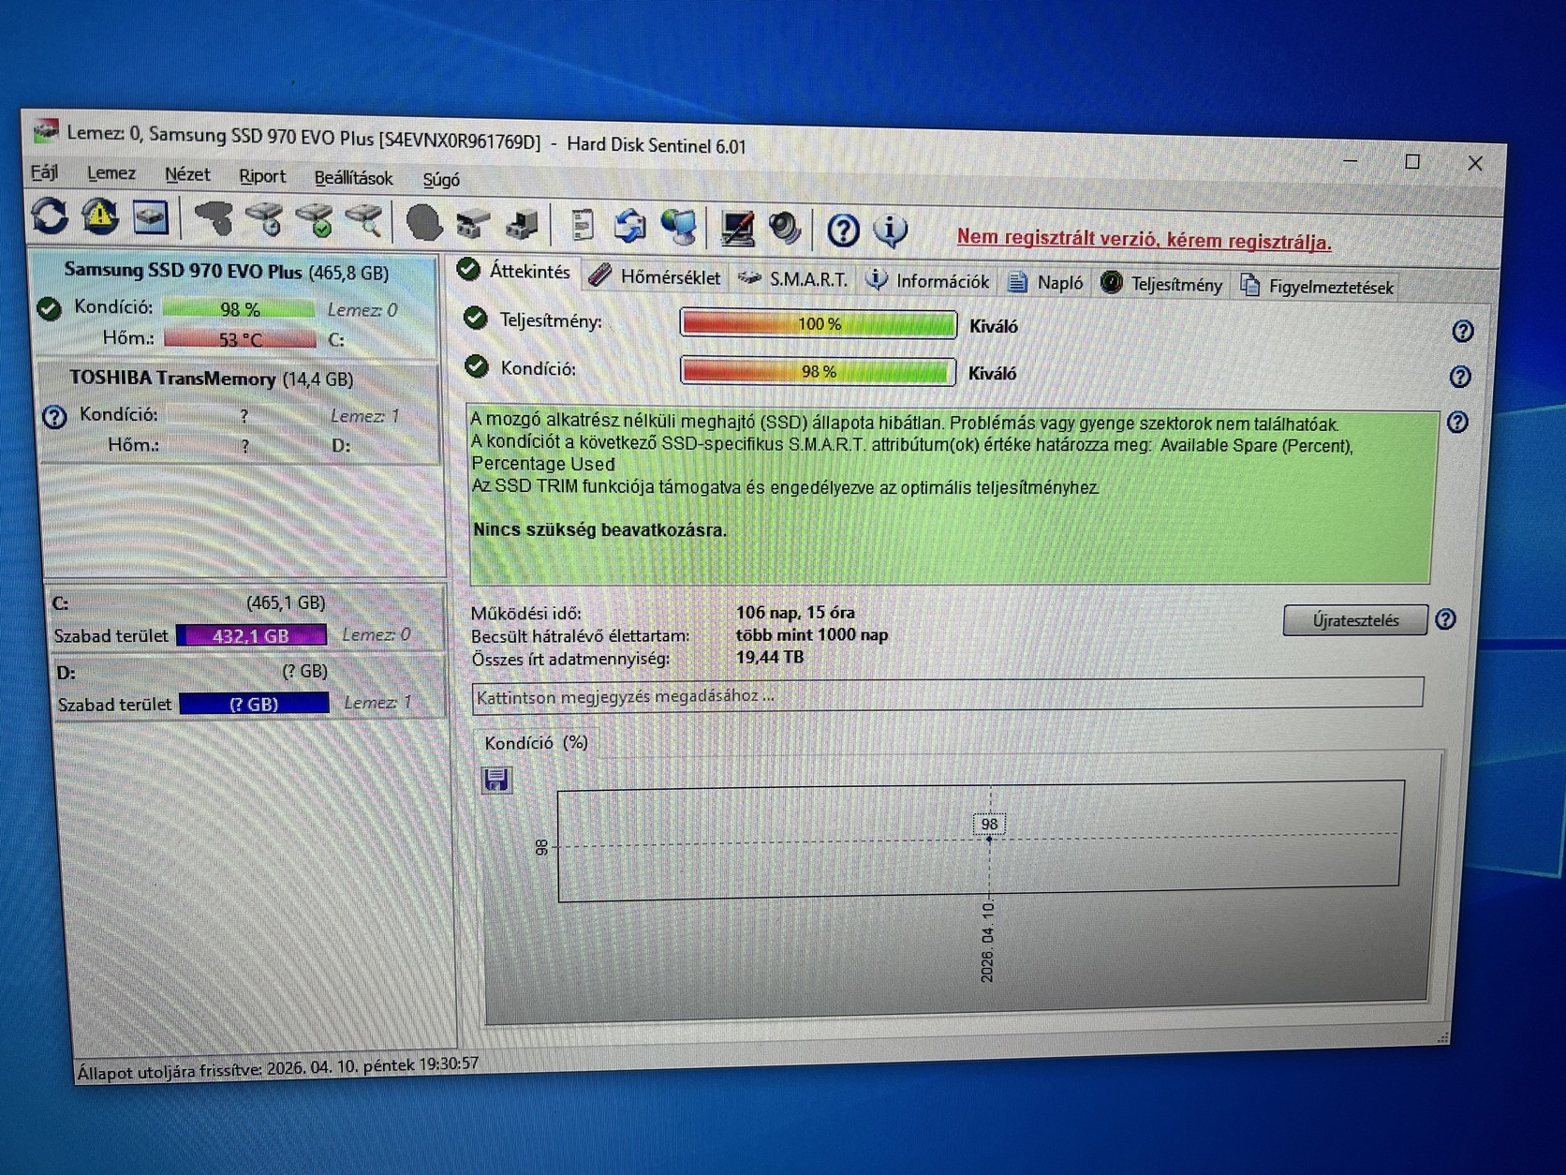Switch to the Figyelmeztetések tab

coord(1317,287)
